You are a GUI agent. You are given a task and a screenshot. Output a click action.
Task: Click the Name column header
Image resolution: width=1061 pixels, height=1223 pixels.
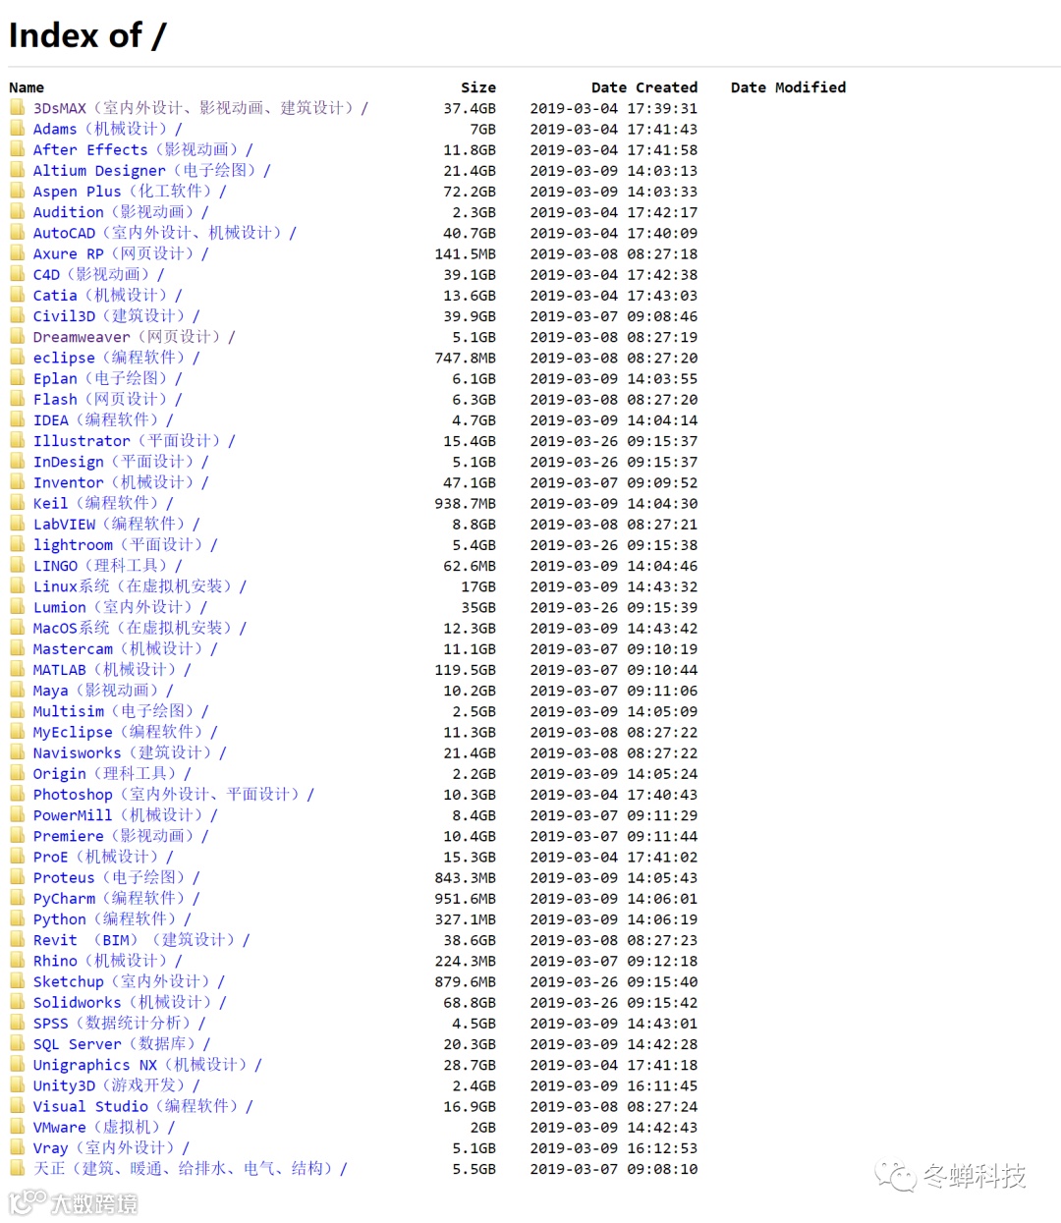coord(27,87)
